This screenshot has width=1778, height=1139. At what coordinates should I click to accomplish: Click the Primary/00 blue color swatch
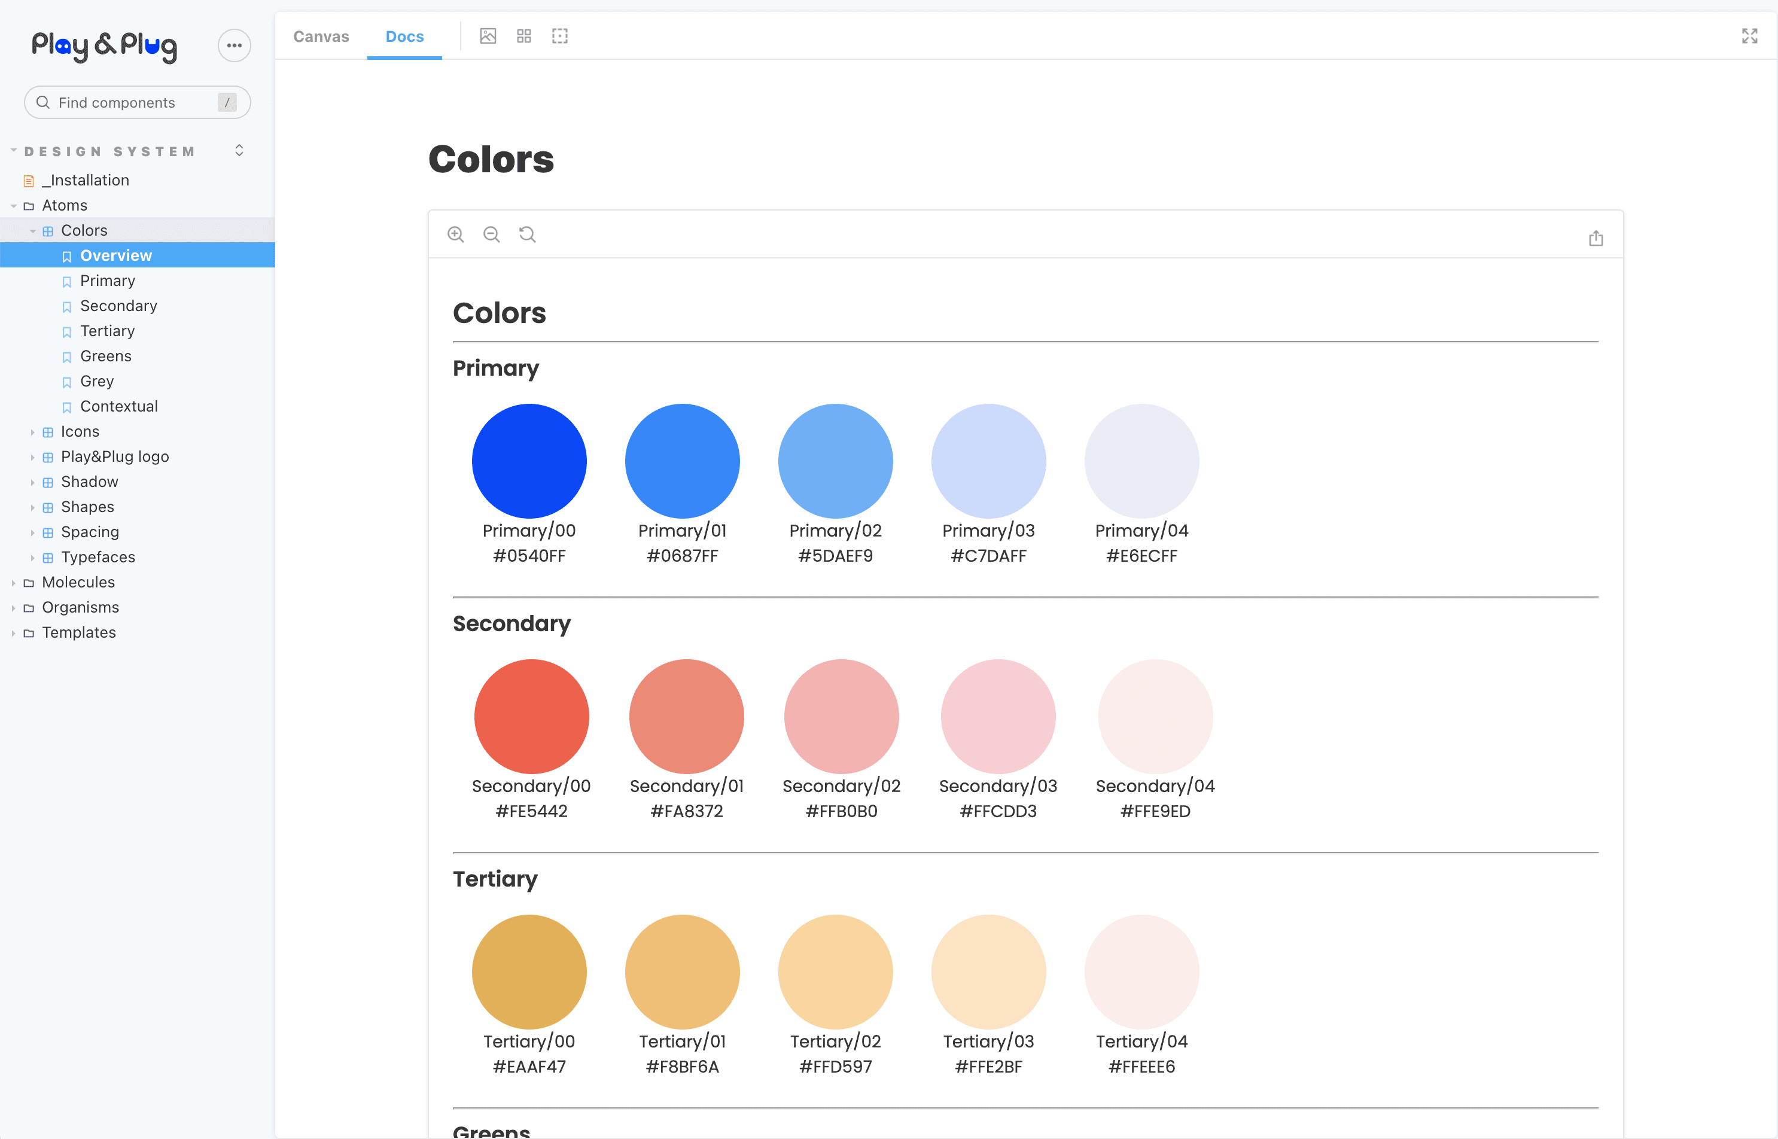pyautogui.click(x=529, y=461)
